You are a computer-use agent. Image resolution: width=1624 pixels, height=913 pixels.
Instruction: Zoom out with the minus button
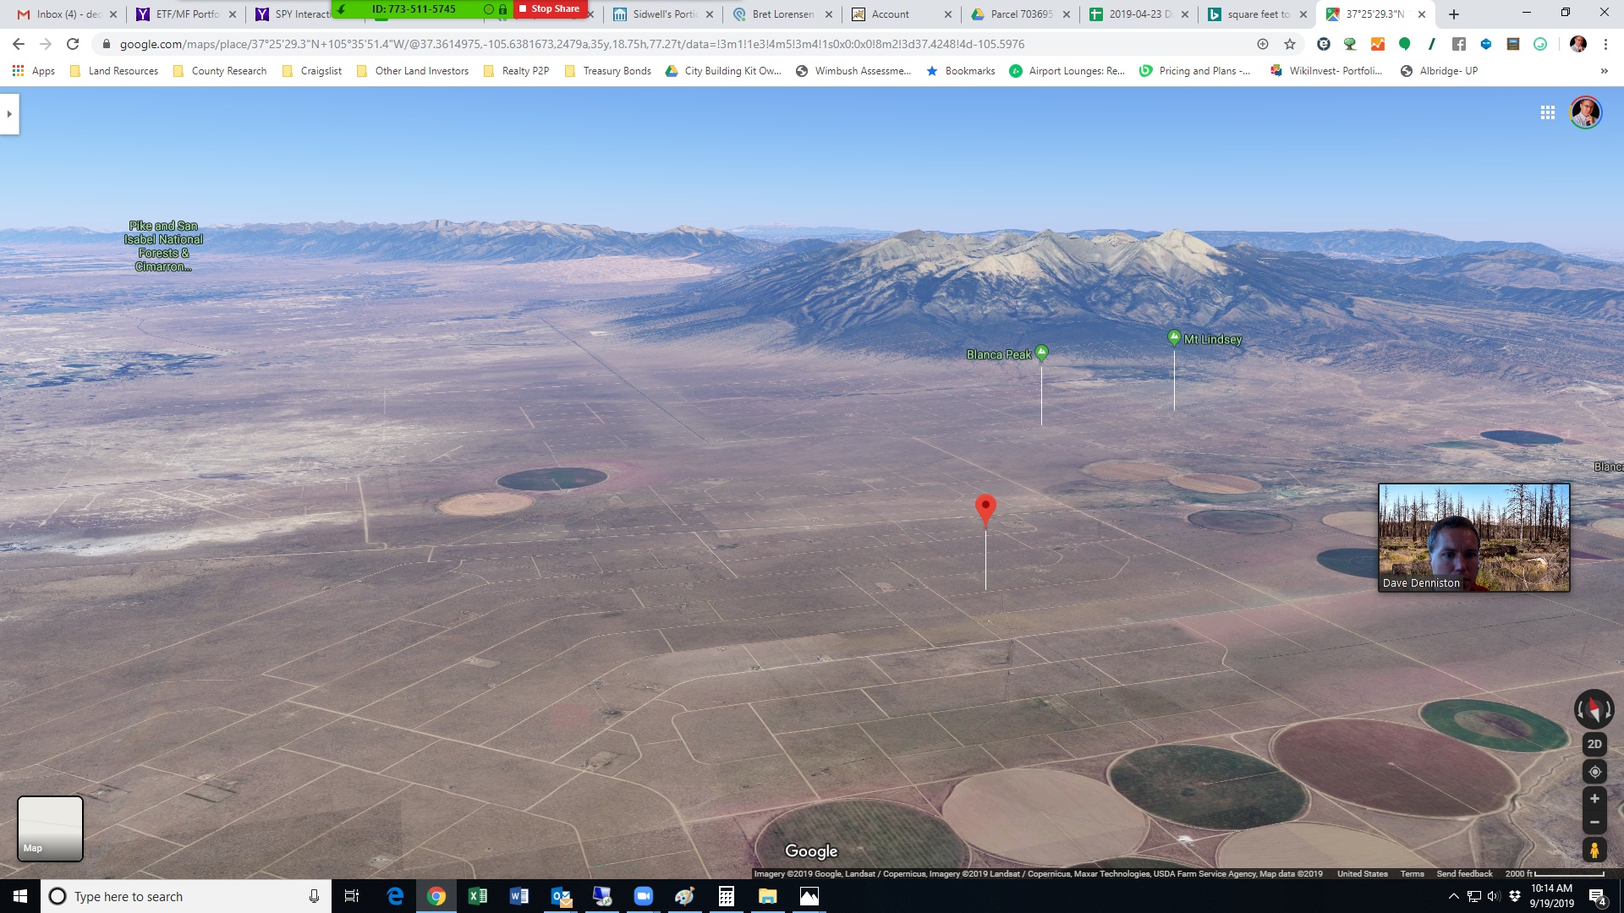click(x=1594, y=822)
